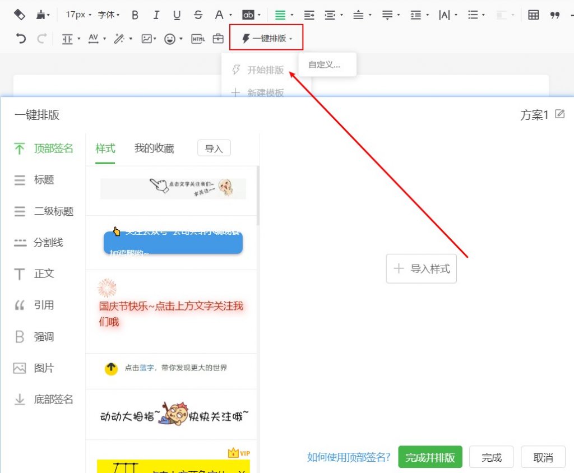Image resolution: width=574 pixels, height=473 pixels.
Task: Select 图片 category in sidebar
Action: (34, 368)
